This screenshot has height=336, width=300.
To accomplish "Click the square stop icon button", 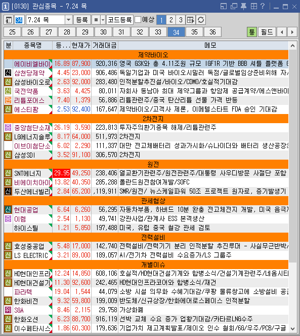I will (x=96, y=20).
